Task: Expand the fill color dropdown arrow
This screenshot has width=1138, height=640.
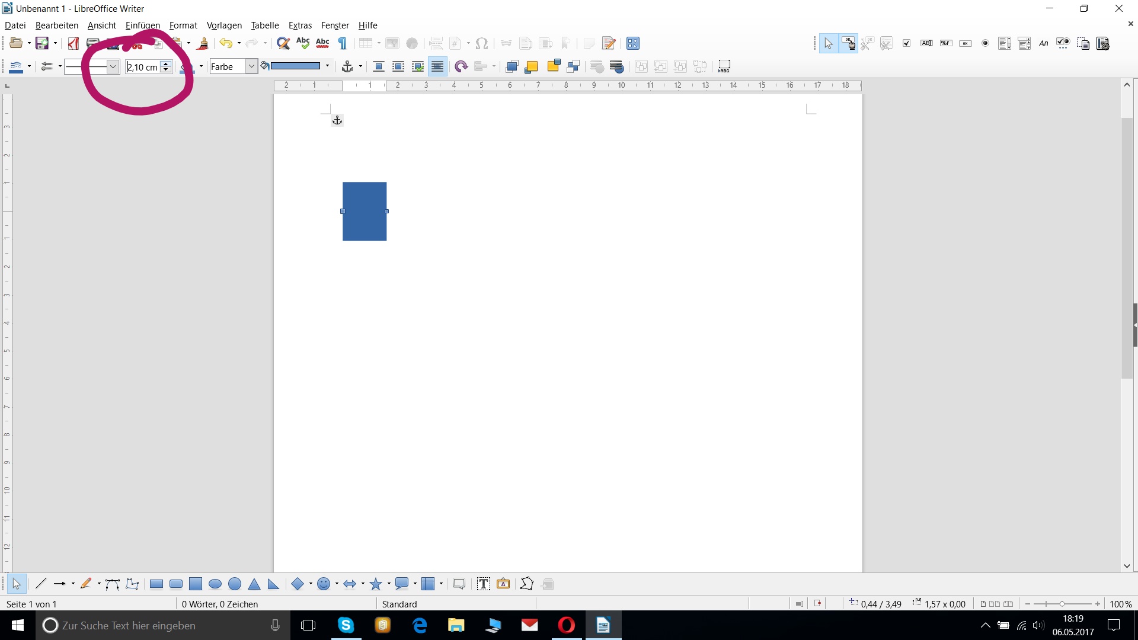Action: pyautogui.click(x=327, y=66)
